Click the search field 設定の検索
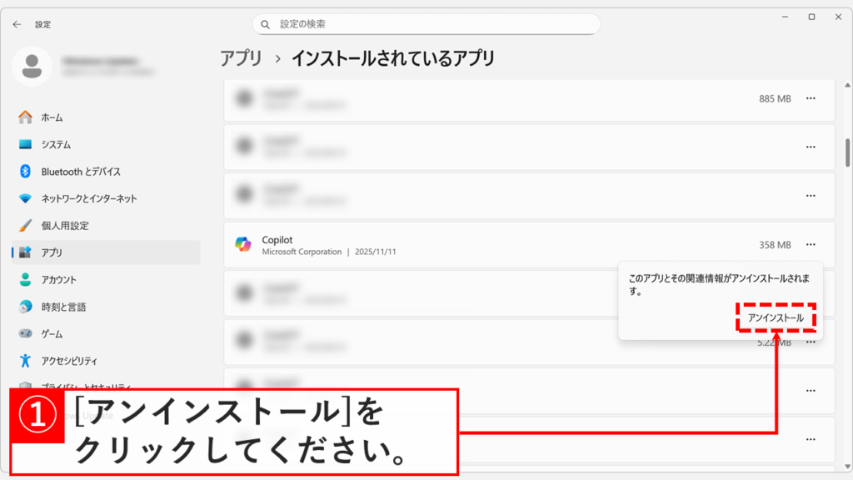Screen dimensions: 853x480 click(x=426, y=24)
